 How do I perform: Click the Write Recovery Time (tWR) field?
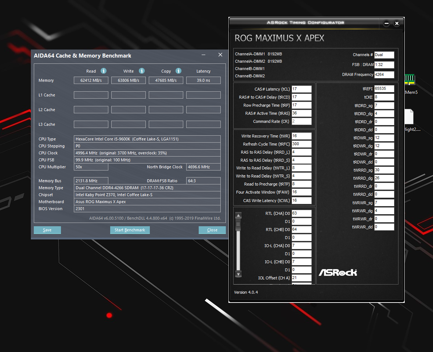(302, 136)
